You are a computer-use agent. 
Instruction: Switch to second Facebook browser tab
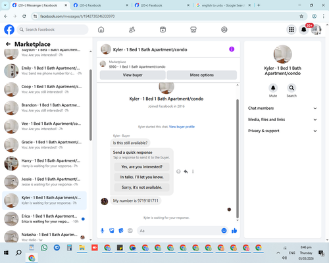[101, 5]
